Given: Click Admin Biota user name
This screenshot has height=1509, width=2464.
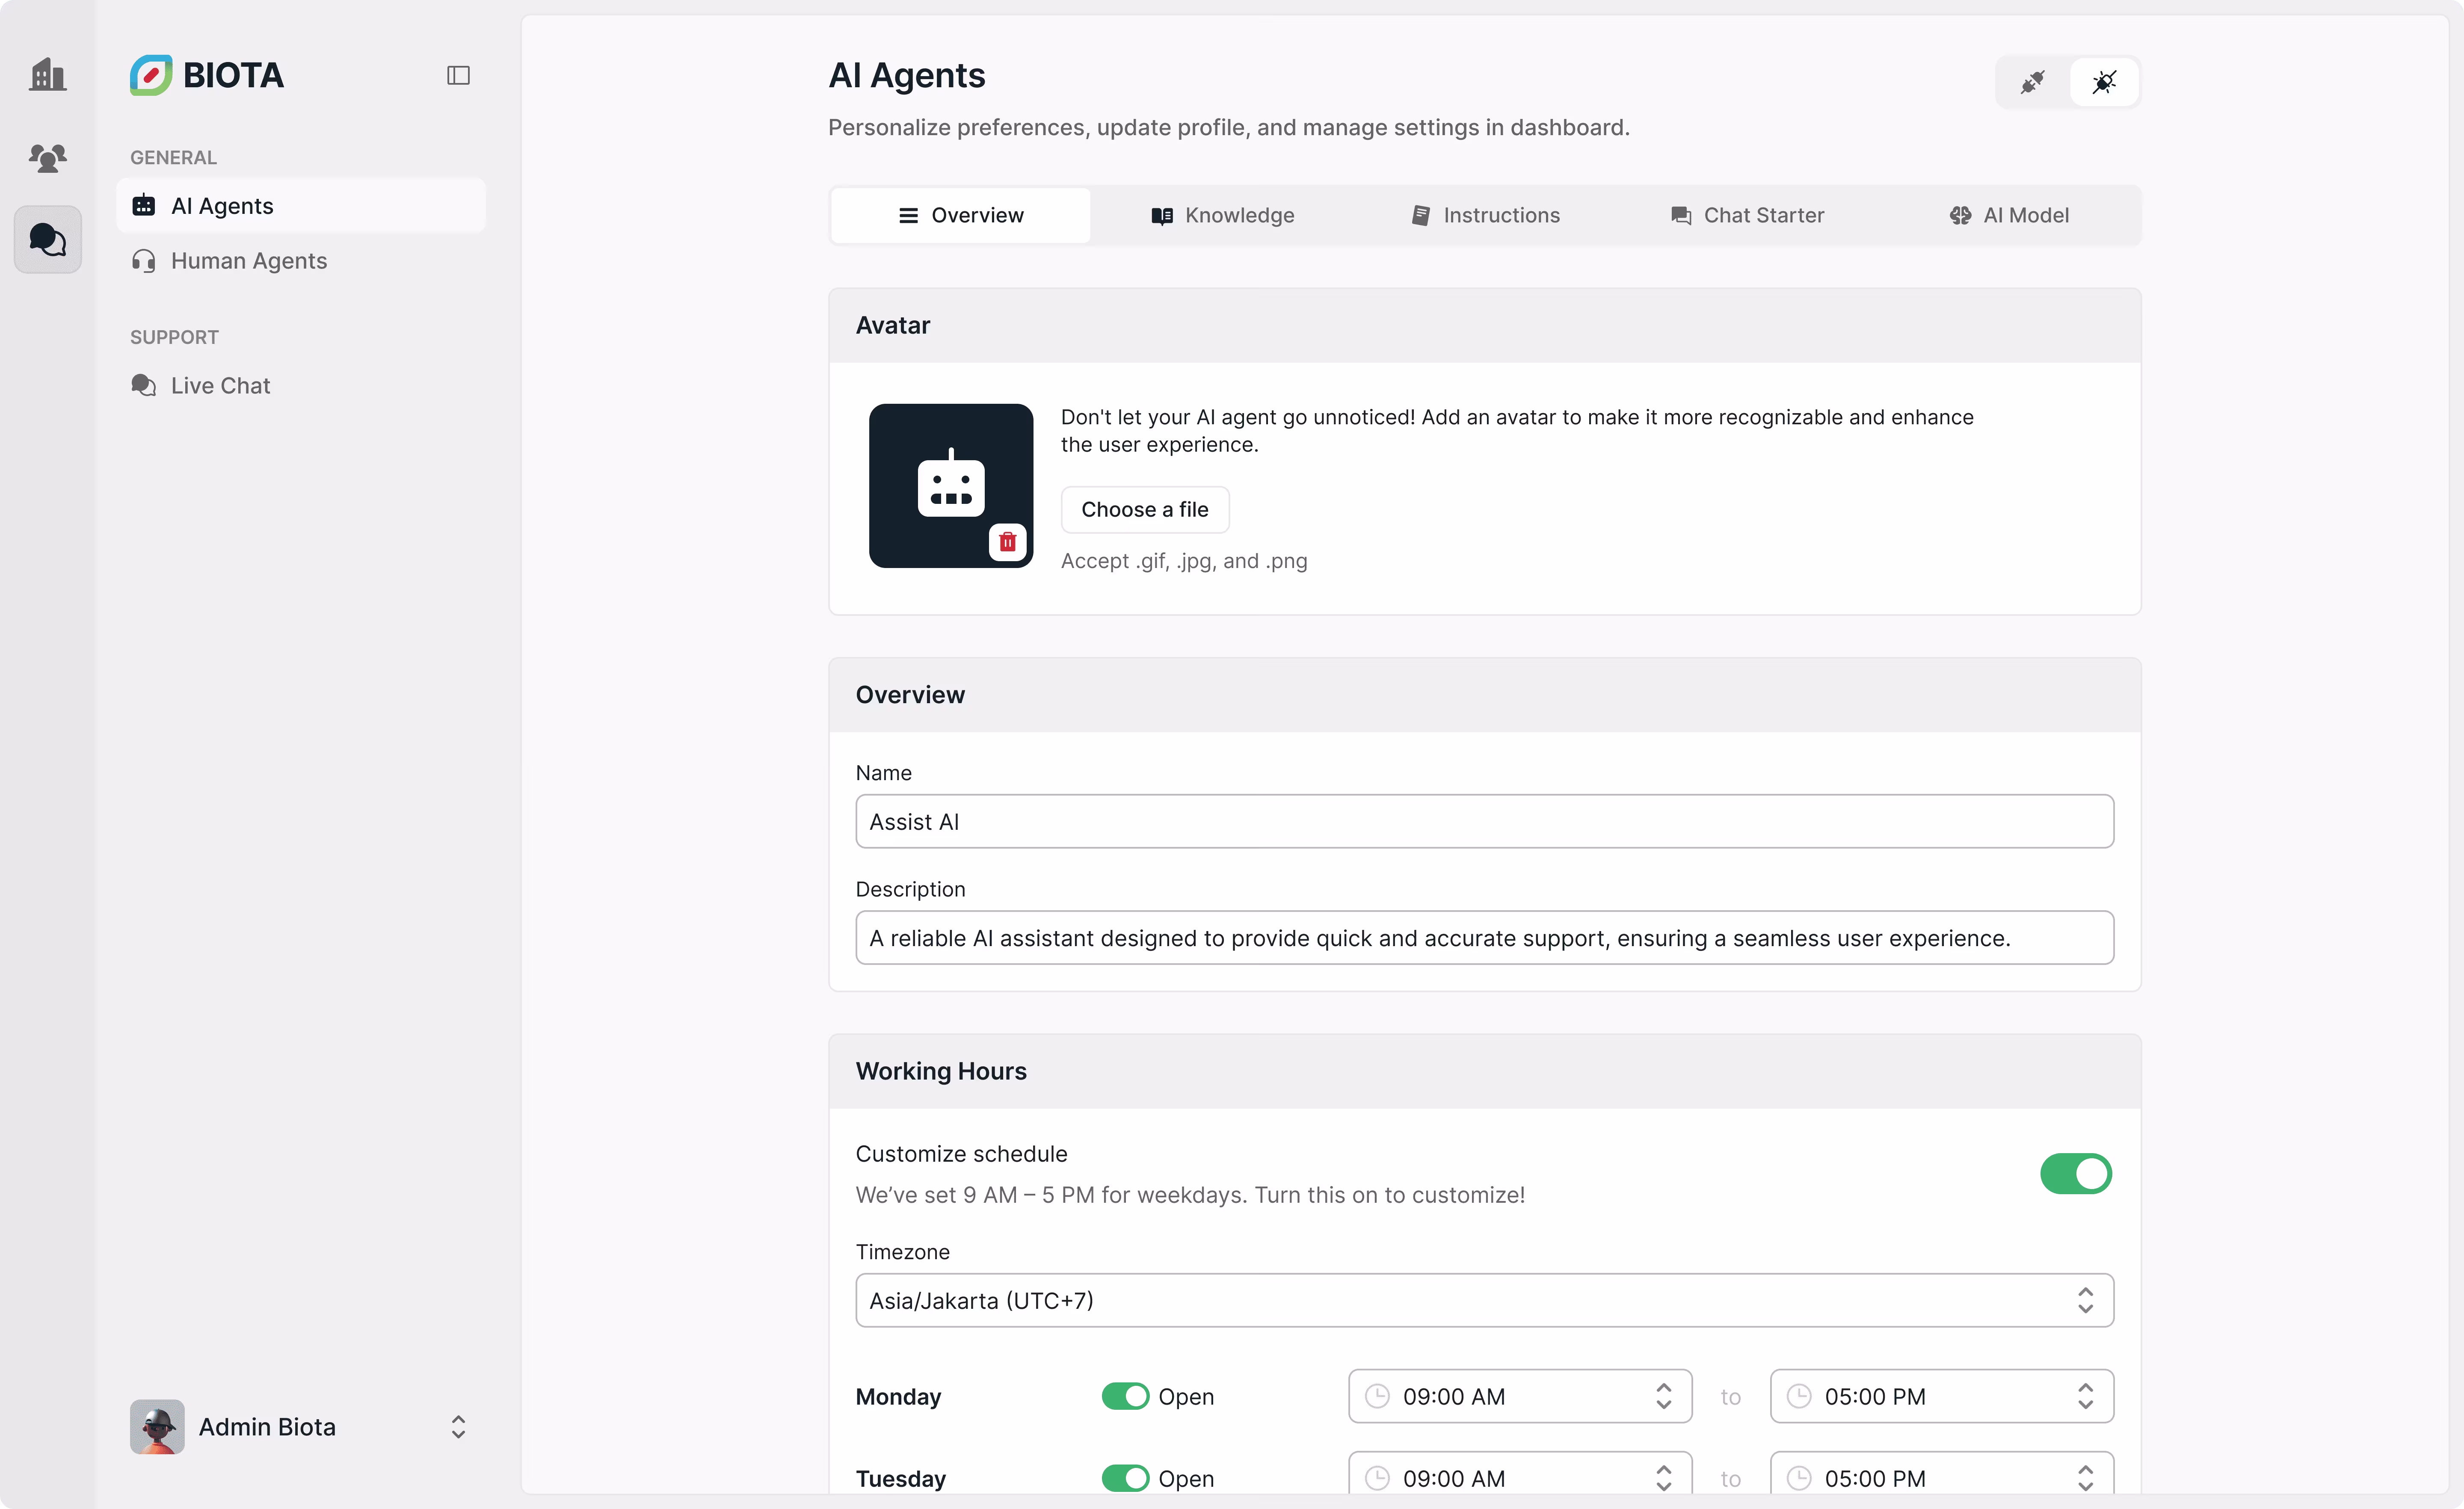Looking at the screenshot, I should click(x=267, y=1426).
